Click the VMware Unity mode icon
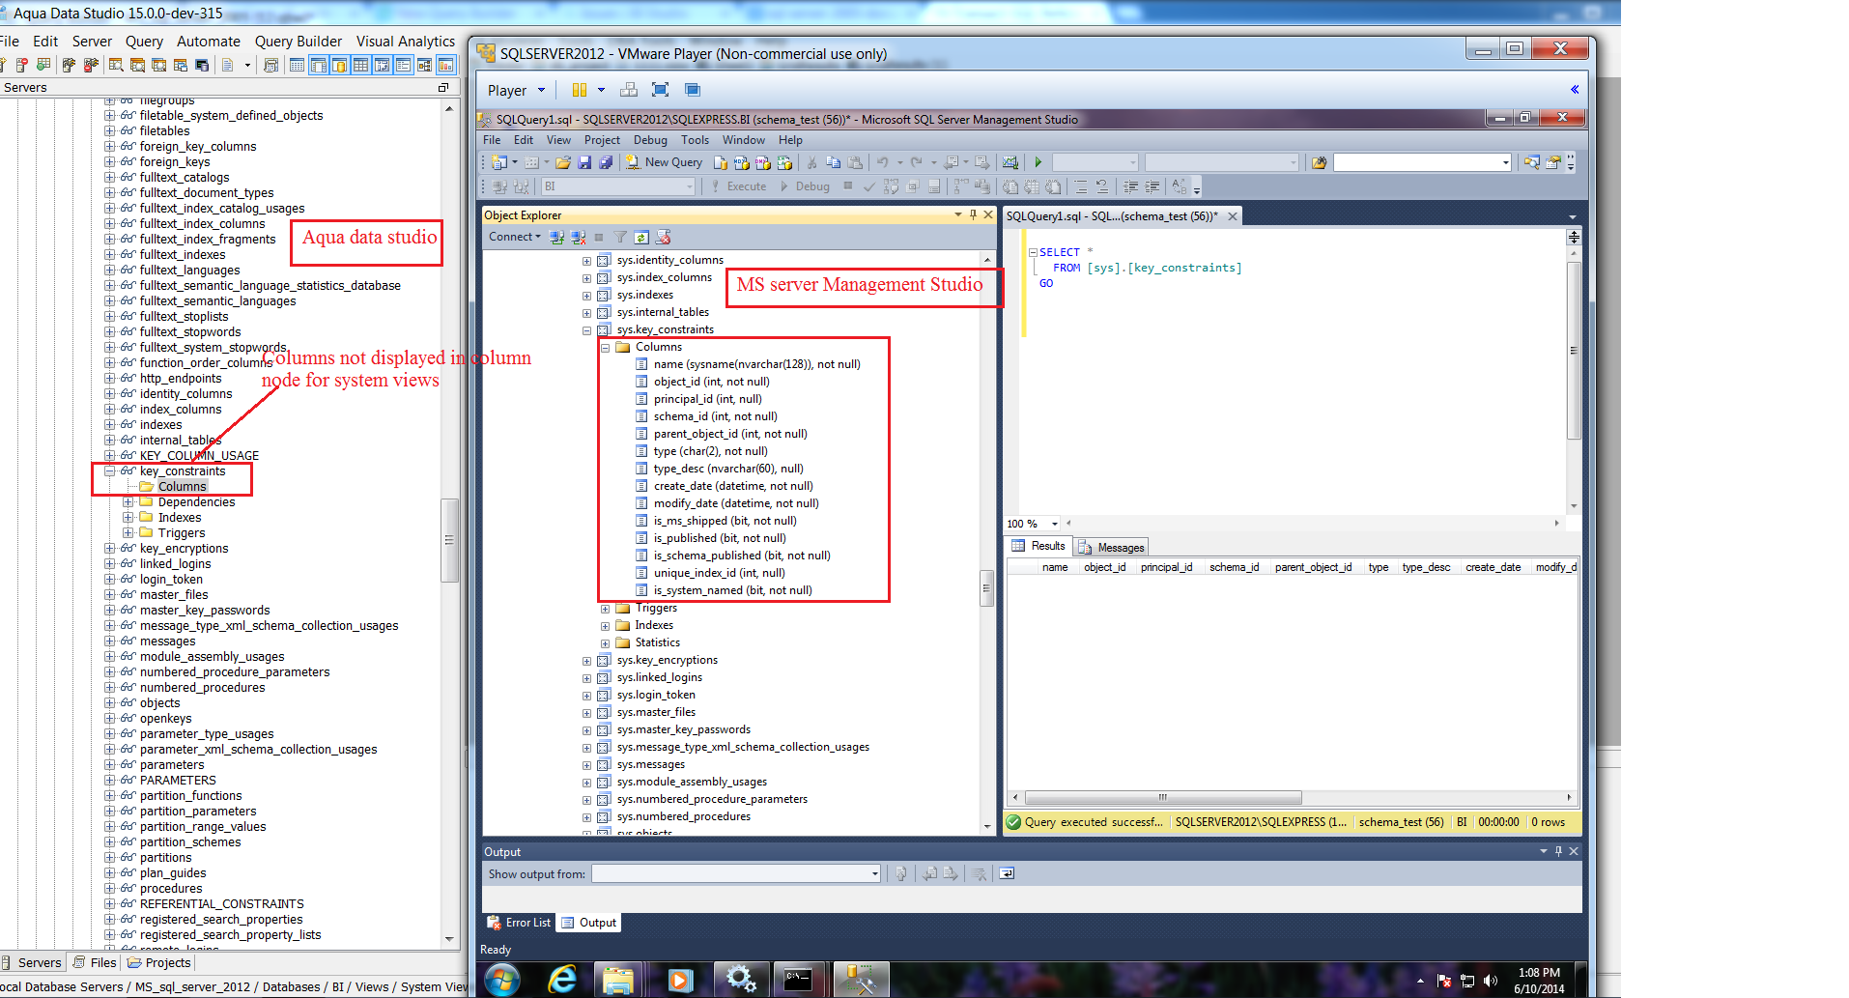This screenshot has width=1849, height=998. (x=693, y=90)
